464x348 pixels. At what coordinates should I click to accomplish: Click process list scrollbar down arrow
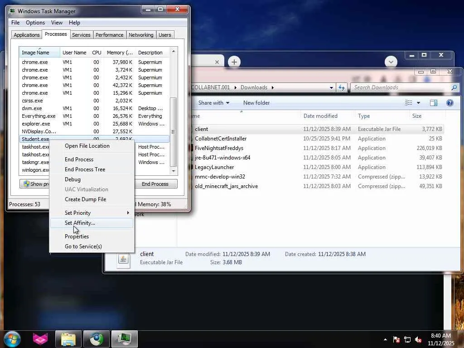[174, 171]
